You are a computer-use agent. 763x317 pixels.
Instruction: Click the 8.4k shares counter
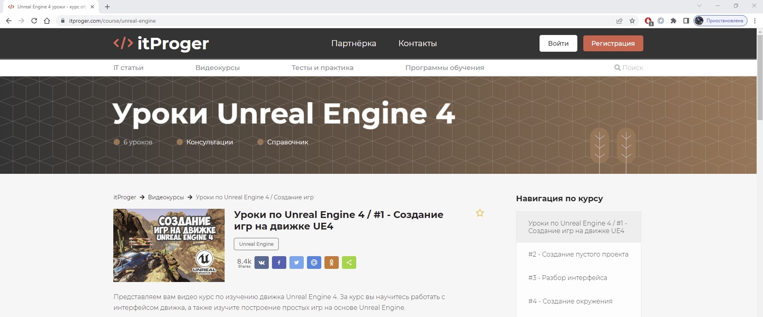(244, 263)
